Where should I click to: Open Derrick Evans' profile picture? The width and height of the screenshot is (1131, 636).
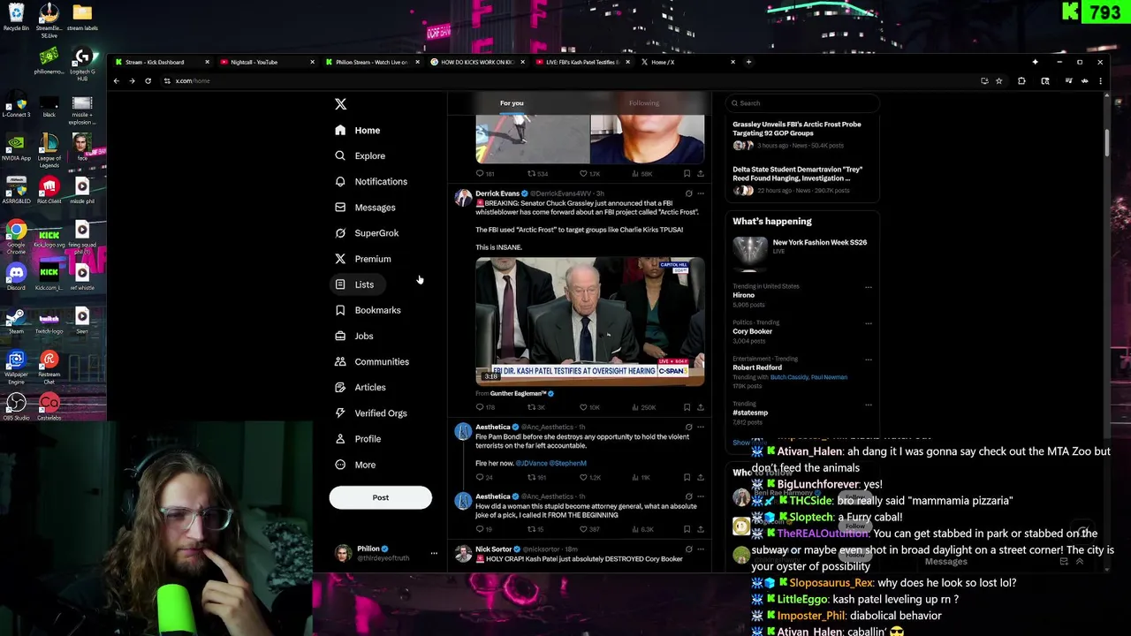pos(463,198)
